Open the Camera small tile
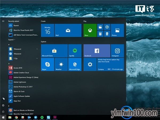The image size is (160, 120). click(x=107, y=34)
